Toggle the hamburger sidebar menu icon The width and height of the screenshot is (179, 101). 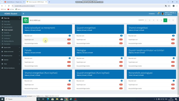pos(23,14)
